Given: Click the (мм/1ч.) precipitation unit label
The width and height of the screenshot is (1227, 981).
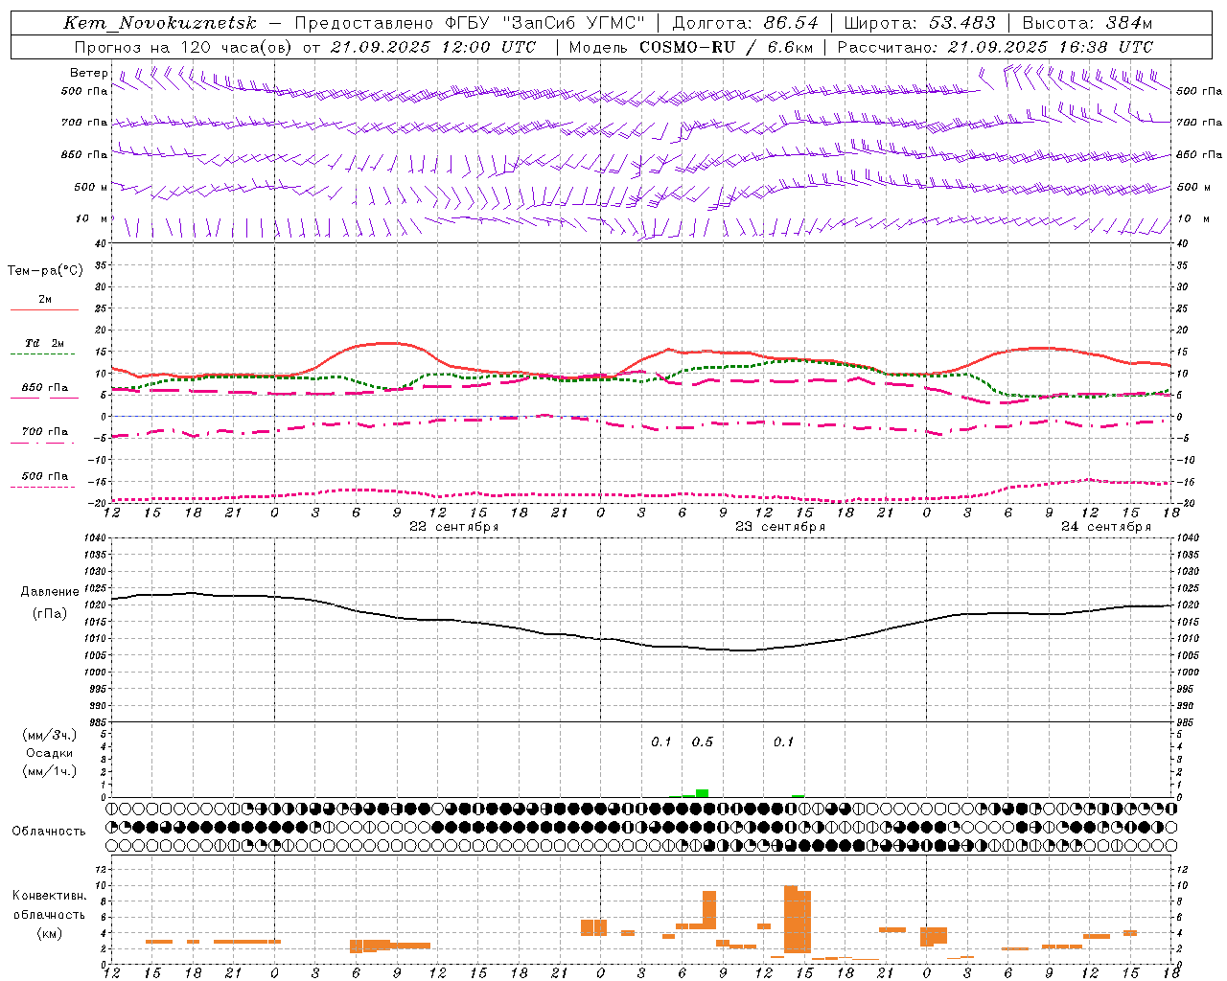Looking at the screenshot, I should (50, 771).
